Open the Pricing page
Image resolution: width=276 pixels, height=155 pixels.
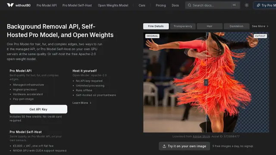(x=161, y=6)
